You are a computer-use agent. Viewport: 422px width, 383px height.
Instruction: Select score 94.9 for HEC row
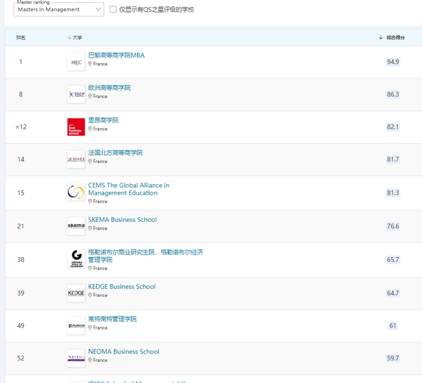point(393,62)
